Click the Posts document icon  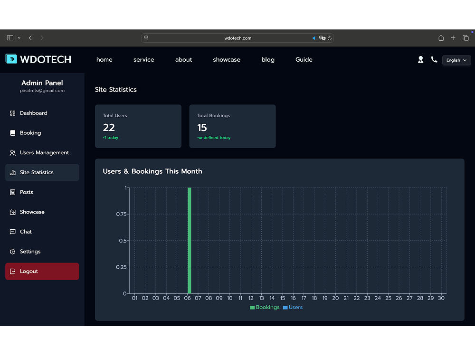click(12, 192)
